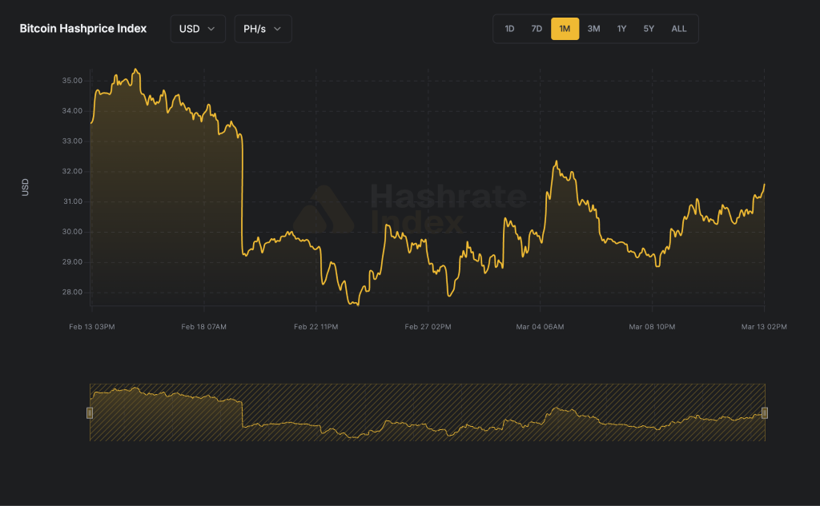Click the navigator mini chart overview
Image resolution: width=820 pixels, height=506 pixels.
point(427,412)
